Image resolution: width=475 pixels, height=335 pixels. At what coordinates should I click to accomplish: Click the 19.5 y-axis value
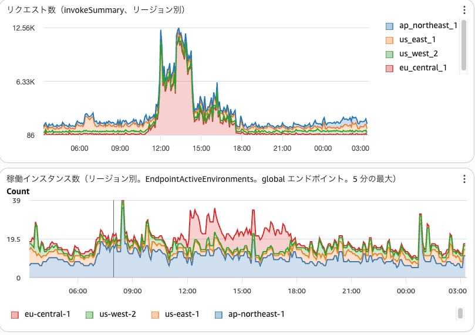[x=14, y=239]
